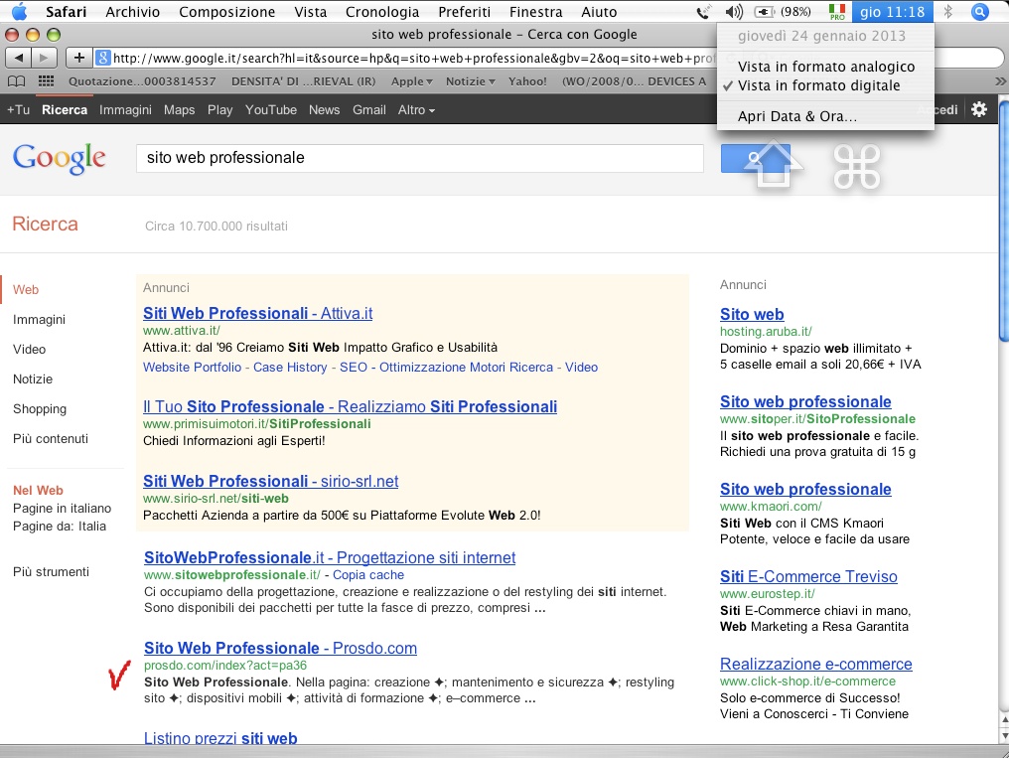Open Siti E-Commerce Treviso ad
1009x758 pixels.
coord(808,576)
